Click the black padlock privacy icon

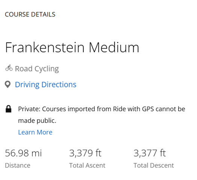[x=8, y=109]
